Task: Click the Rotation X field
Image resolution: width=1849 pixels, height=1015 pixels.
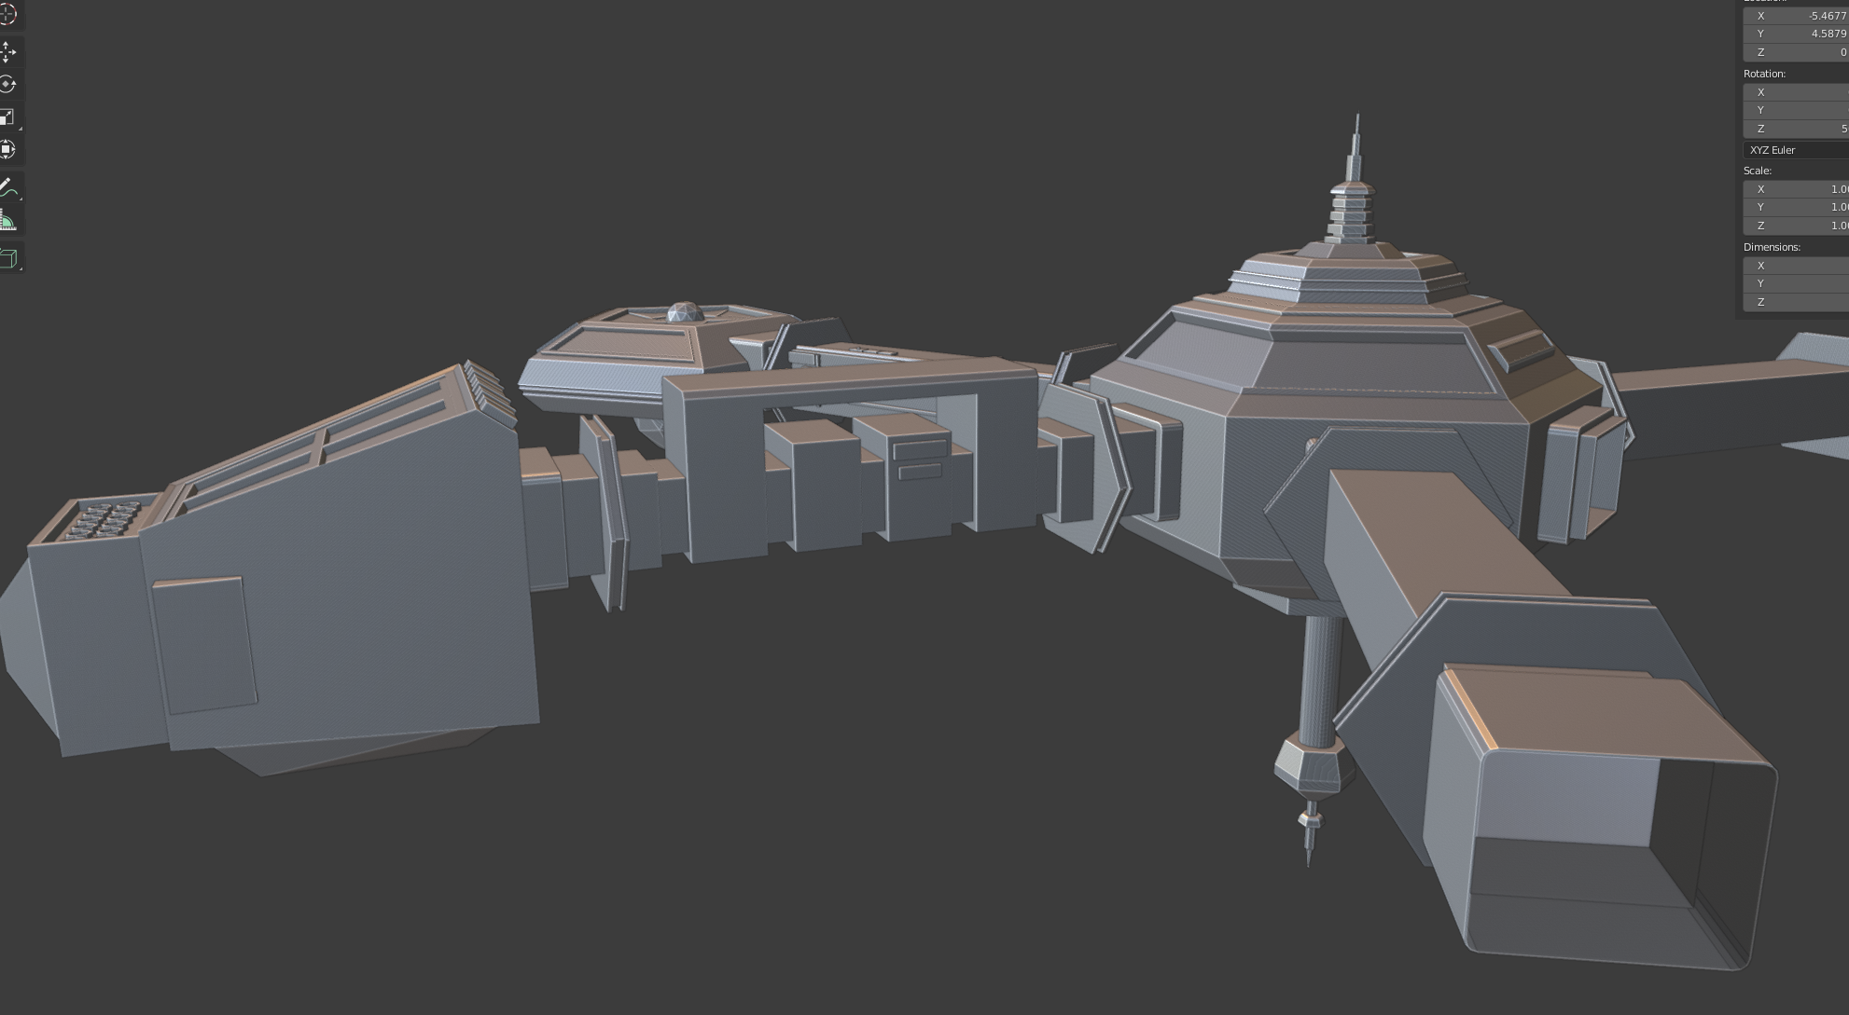Action: (1797, 92)
